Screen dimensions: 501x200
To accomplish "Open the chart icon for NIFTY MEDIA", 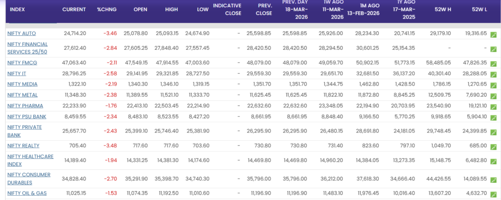I will point(493,85).
